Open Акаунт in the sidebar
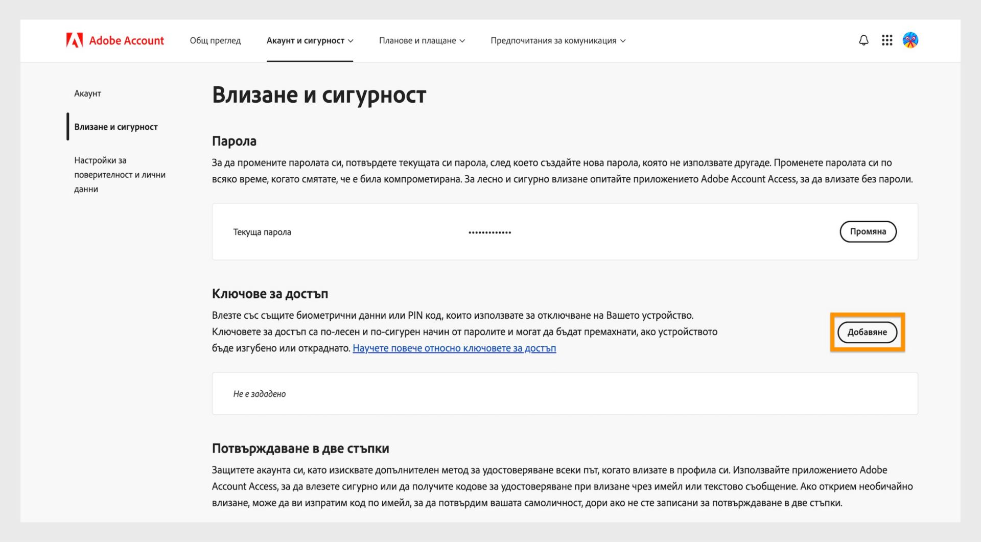Viewport: 981px width, 542px height. [87, 93]
